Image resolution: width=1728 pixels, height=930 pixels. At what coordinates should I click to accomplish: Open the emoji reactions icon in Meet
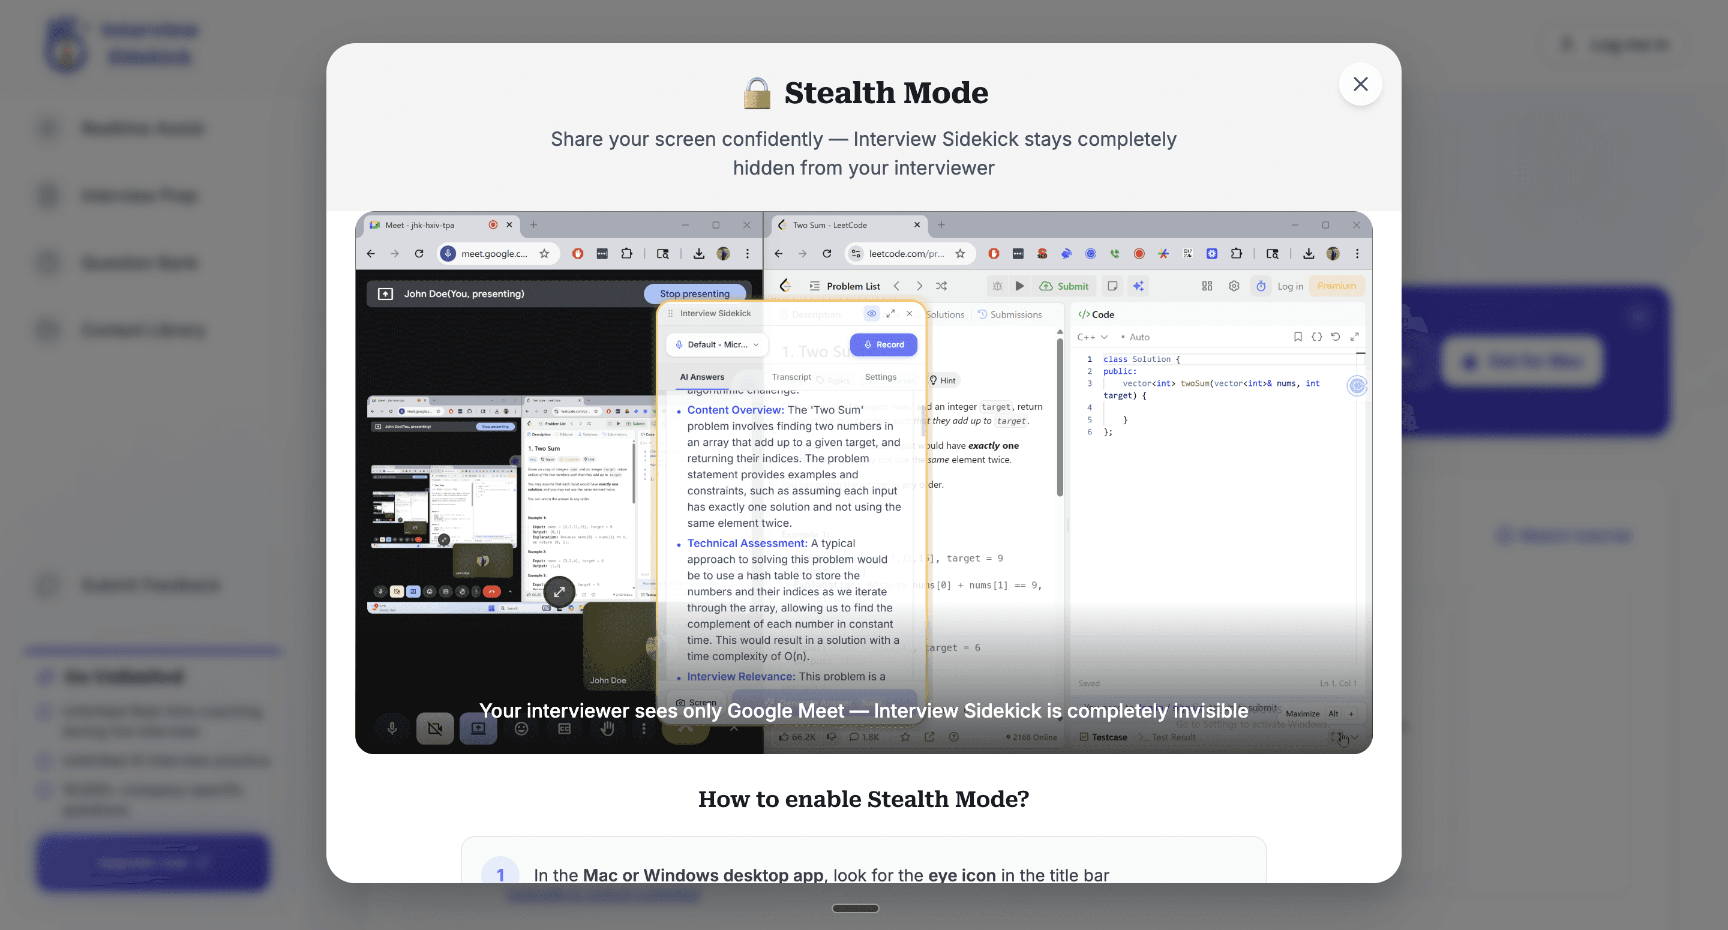[x=521, y=729]
